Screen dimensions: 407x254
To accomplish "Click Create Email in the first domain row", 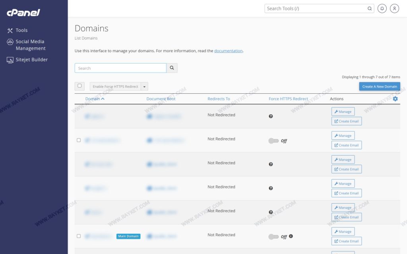I will click(x=347, y=121).
